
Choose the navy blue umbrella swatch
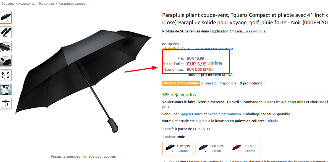coord(211,149)
